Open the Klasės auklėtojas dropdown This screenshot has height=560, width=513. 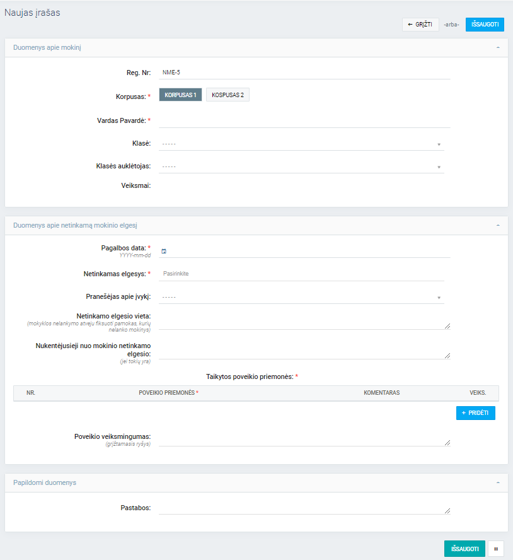tap(301, 166)
